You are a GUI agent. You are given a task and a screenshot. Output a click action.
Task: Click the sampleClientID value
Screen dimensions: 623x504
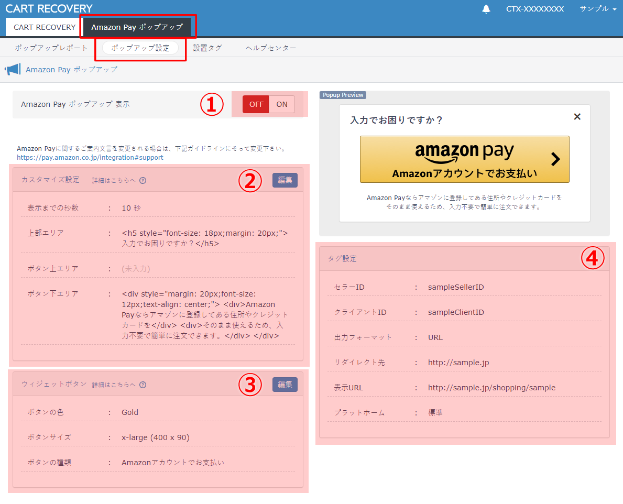tap(456, 312)
